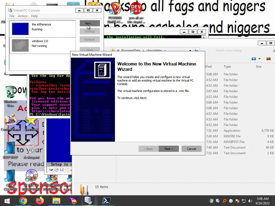Click the Back button in the wizard
This screenshot has height=206, width=275.
(148, 149)
